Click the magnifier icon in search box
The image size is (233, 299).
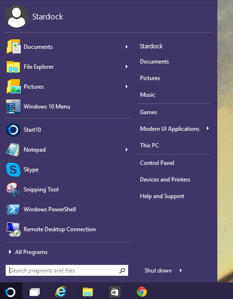[122, 271]
